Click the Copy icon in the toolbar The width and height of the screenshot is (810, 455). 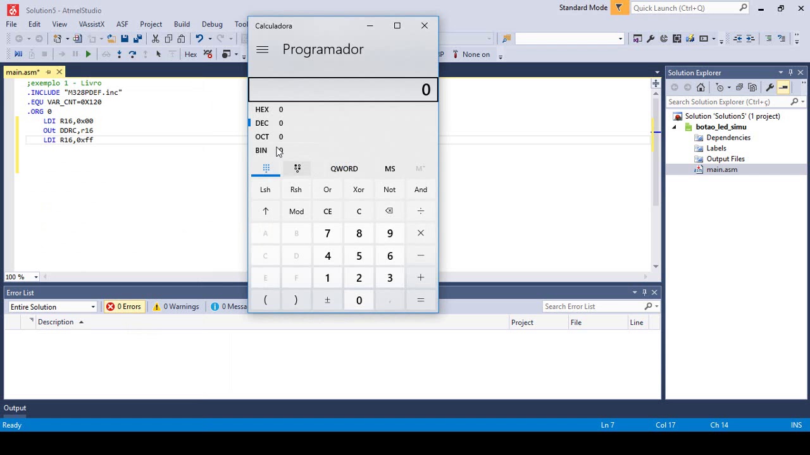point(168,39)
